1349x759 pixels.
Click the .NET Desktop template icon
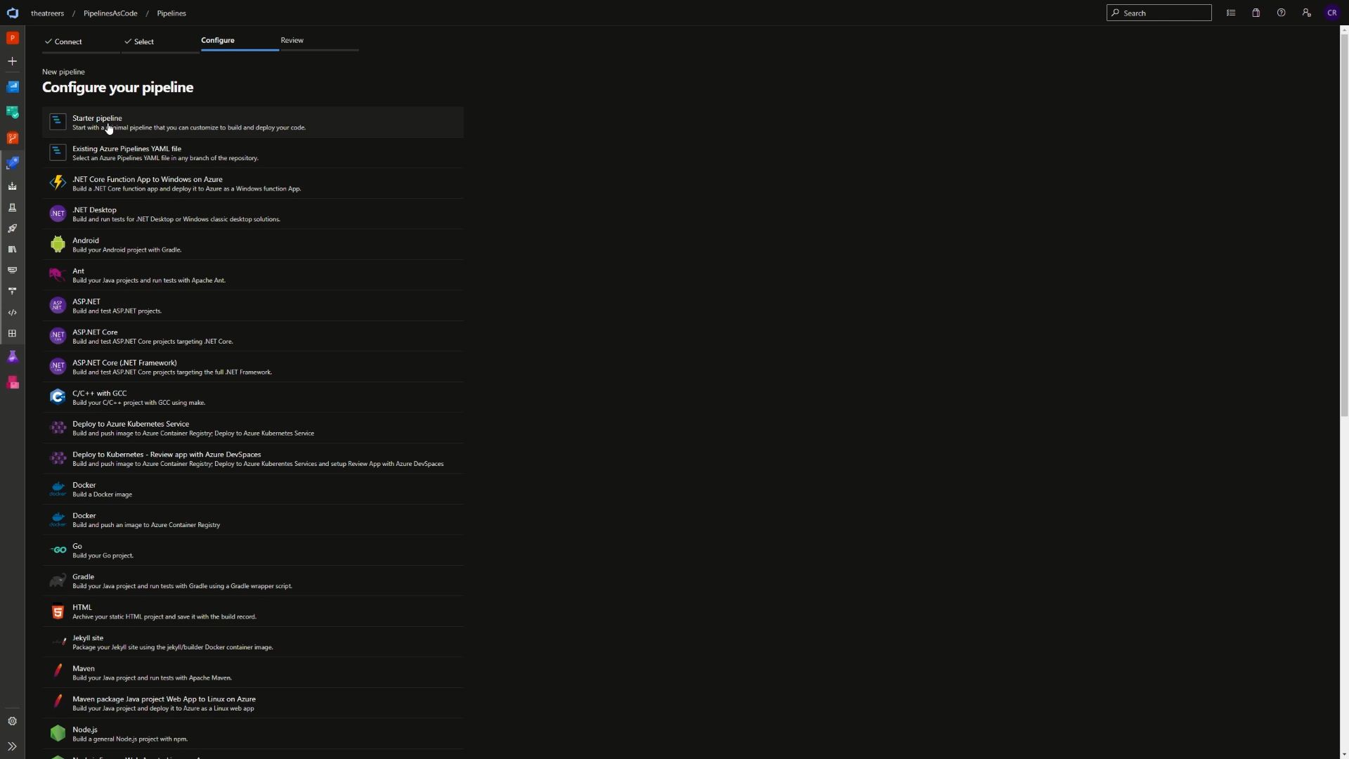pos(58,214)
